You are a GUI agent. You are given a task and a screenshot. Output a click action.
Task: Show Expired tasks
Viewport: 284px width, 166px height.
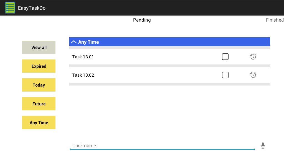[39, 66]
